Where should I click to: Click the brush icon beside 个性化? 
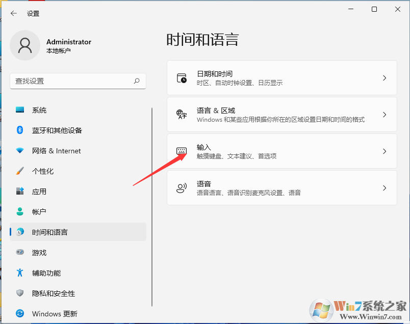pyautogui.click(x=20, y=171)
